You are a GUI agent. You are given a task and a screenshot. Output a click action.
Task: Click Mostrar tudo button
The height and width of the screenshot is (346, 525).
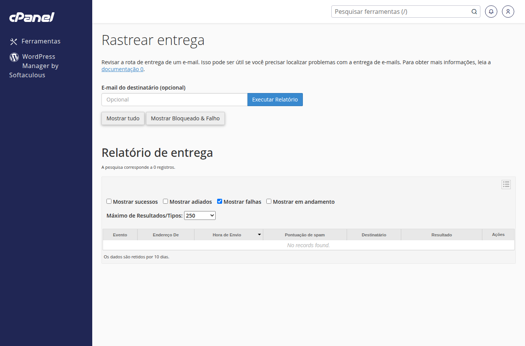123,118
